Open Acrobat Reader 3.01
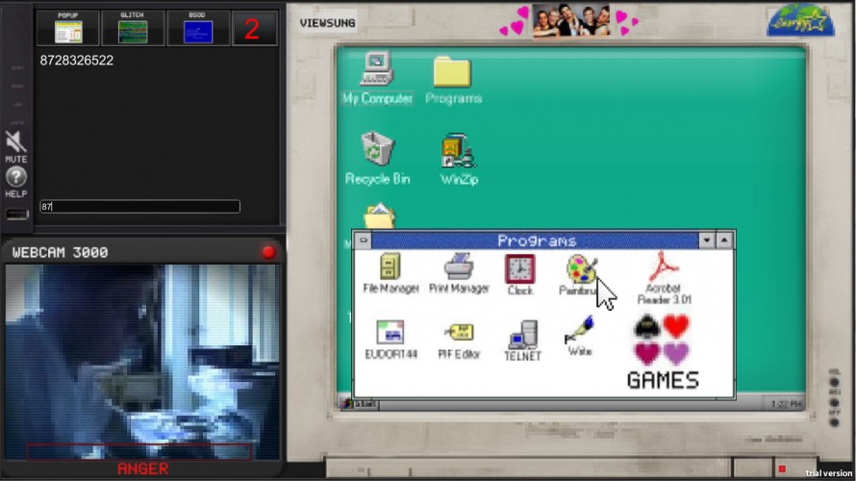 pos(664,278)
